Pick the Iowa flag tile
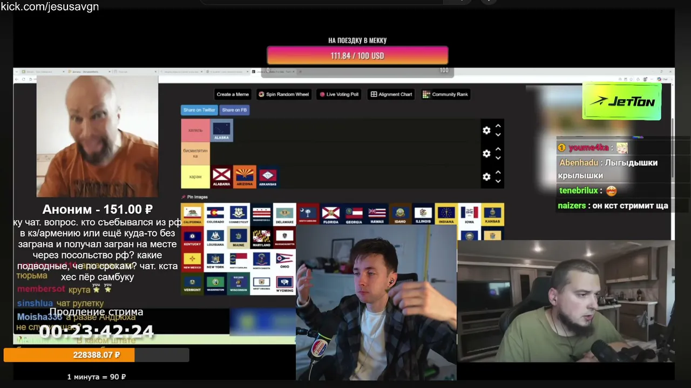This screenshot has height=388, width=691. coord(470,214)
